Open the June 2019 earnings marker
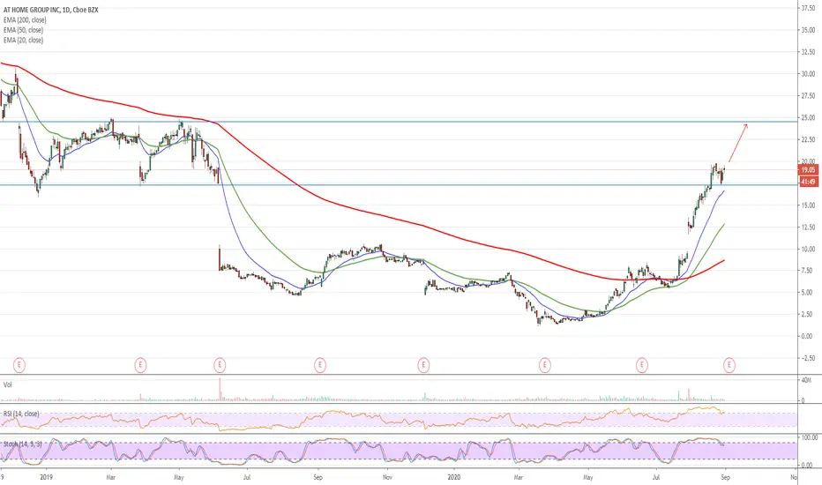This screenshot has height=485, width=822. coord(220,364)
